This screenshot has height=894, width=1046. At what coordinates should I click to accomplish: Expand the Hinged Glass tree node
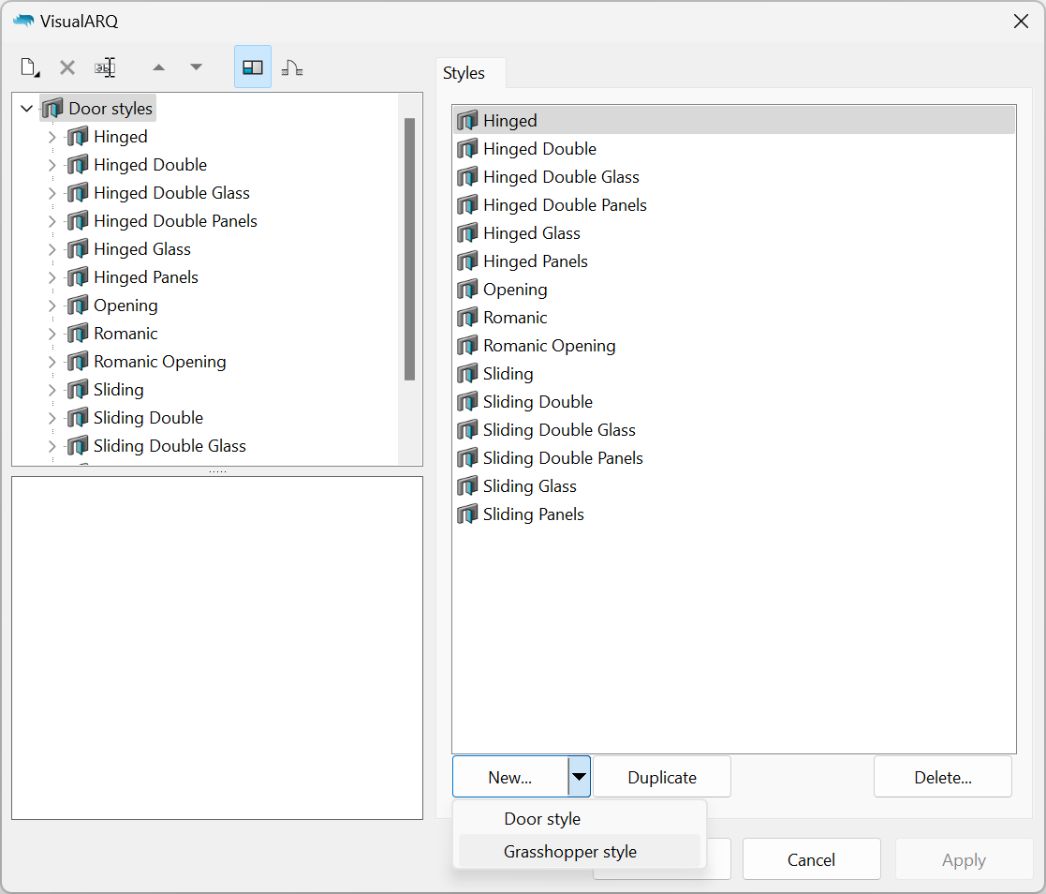coord(52,249)
